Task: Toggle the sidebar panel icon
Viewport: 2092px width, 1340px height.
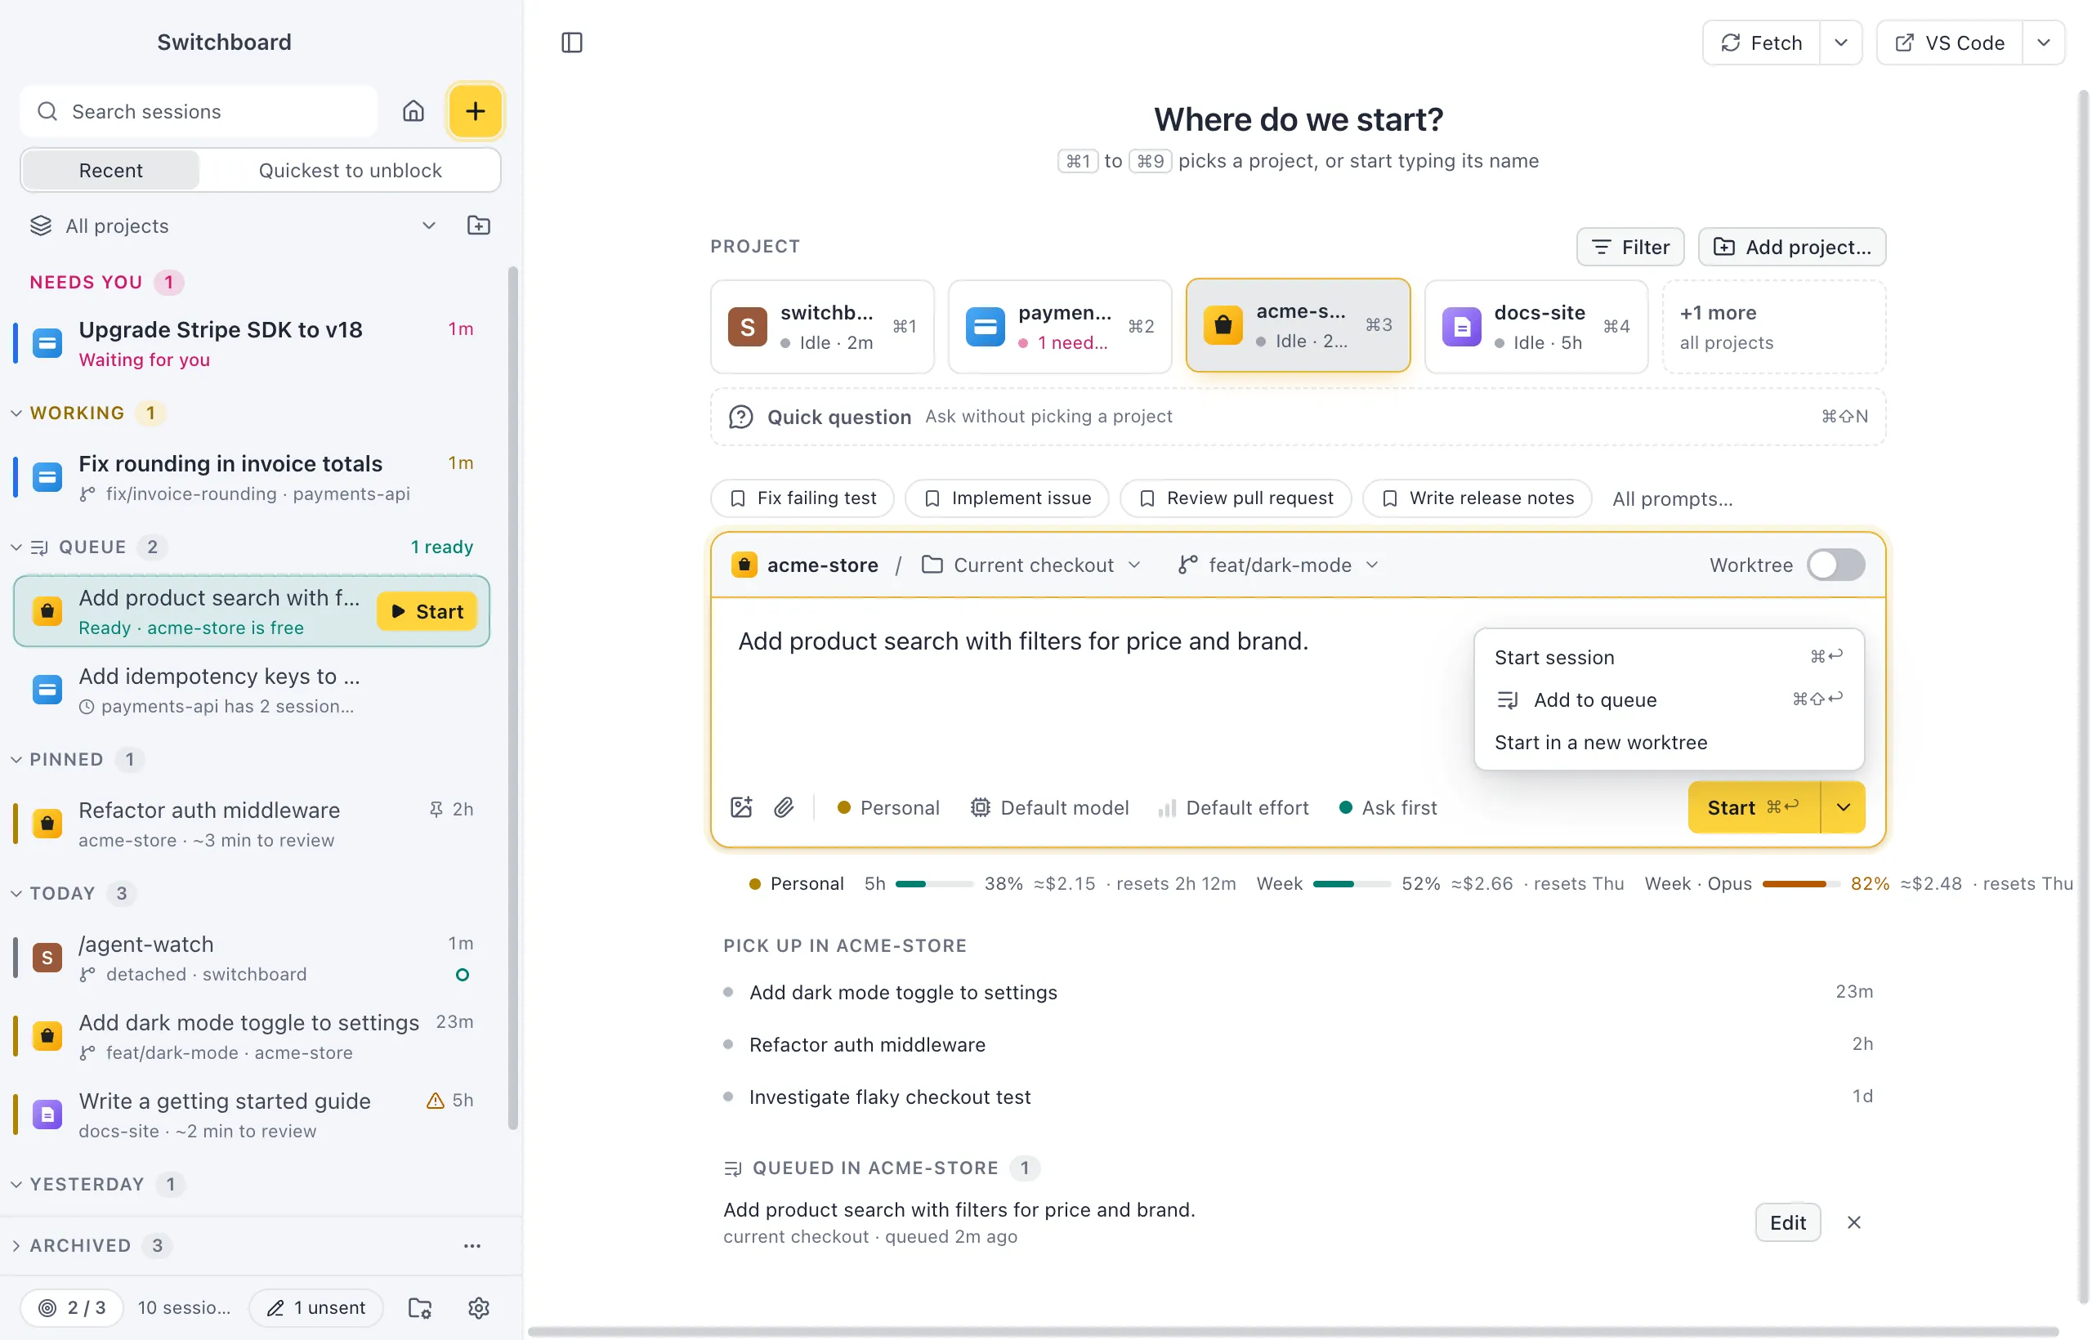Action: tap(572, 42)
